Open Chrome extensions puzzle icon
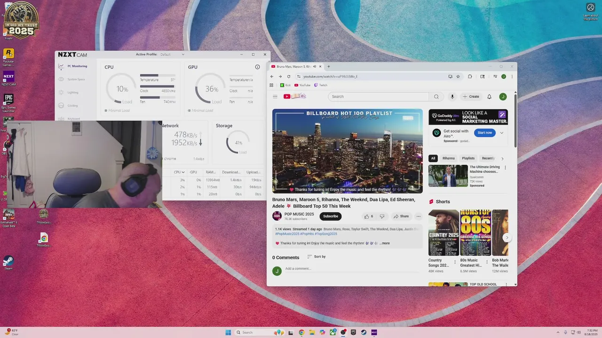602x338 pixels. point(470,77)
